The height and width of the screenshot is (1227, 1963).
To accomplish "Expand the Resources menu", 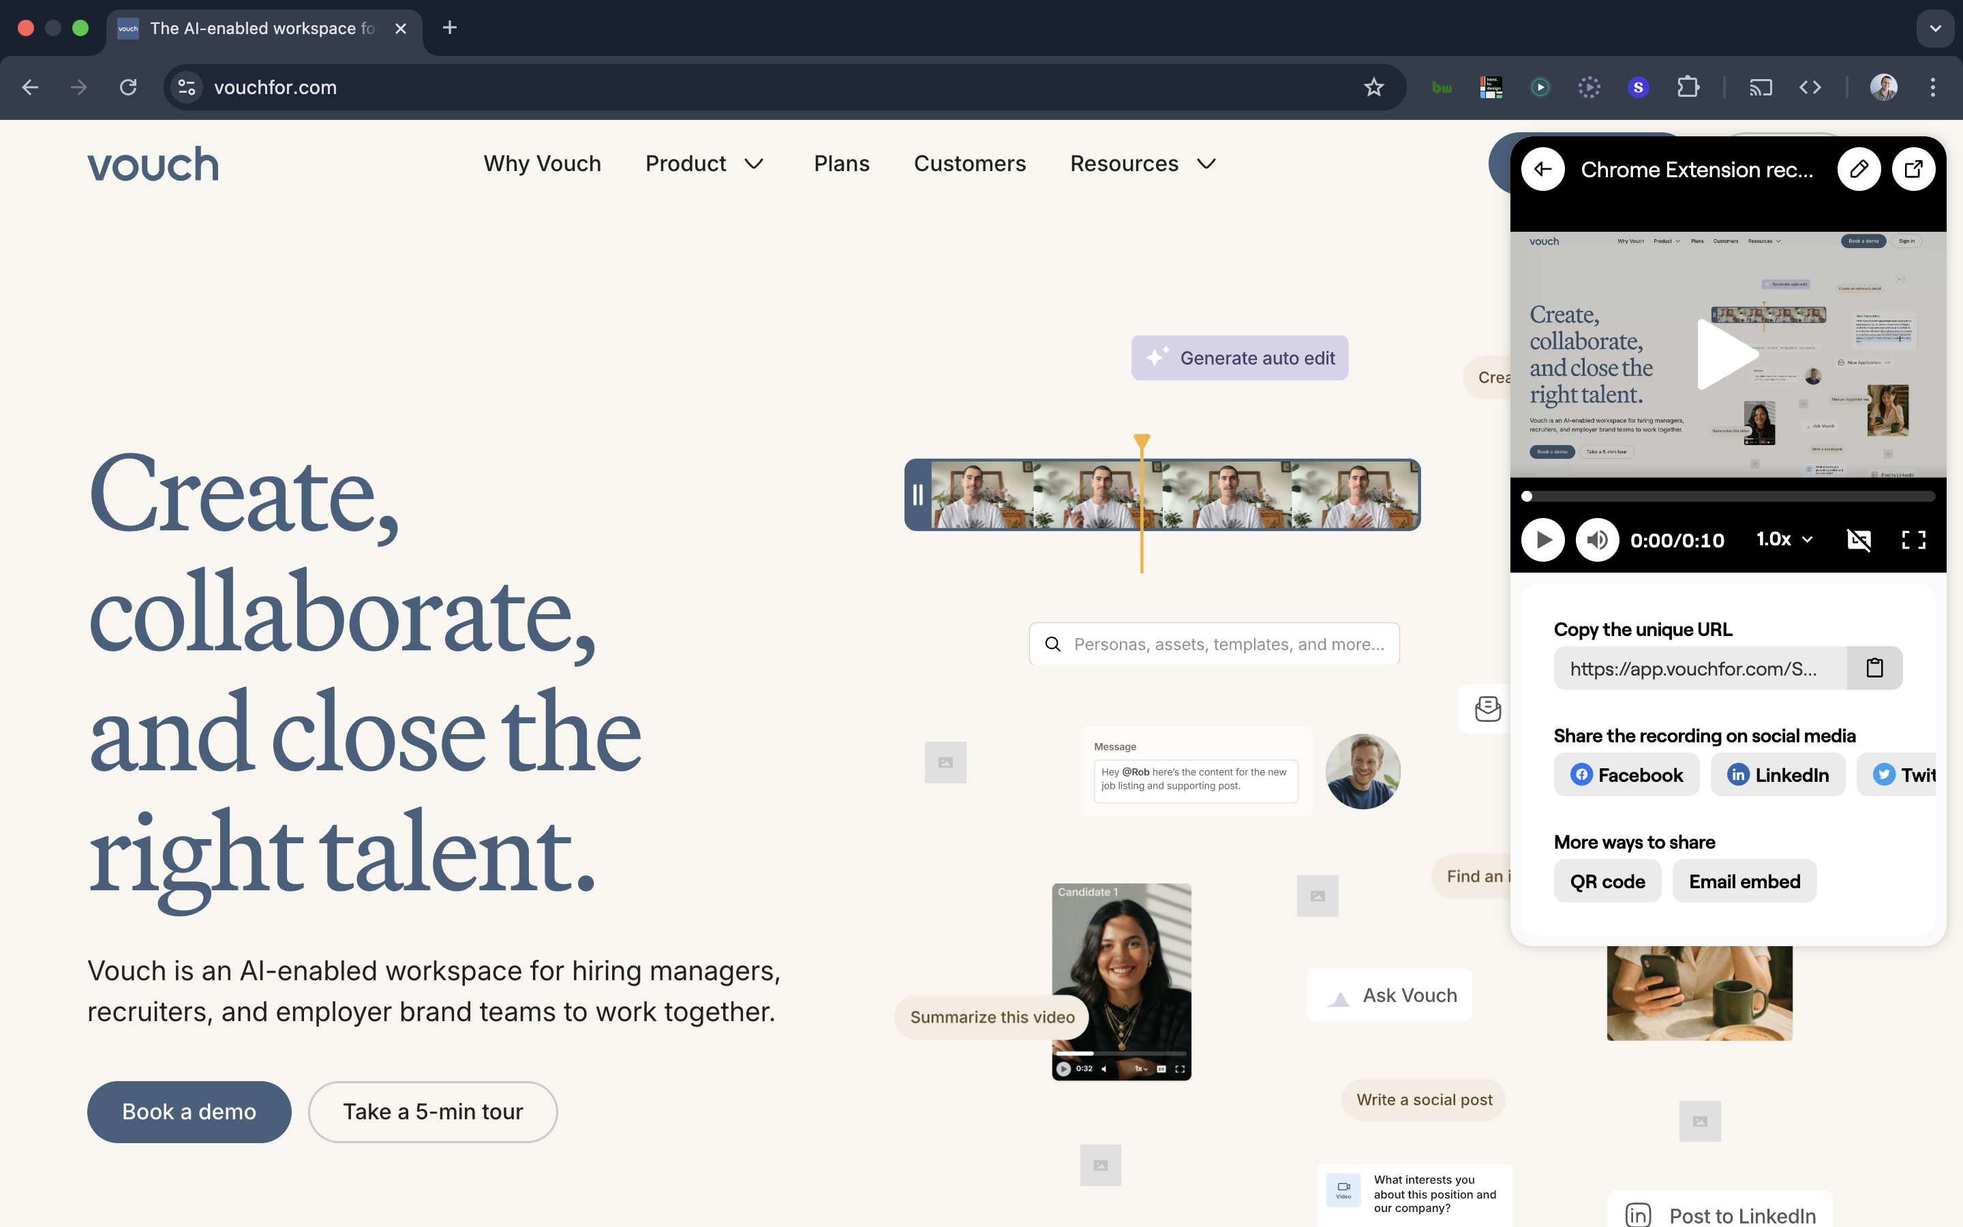I will coord(1143,164).
